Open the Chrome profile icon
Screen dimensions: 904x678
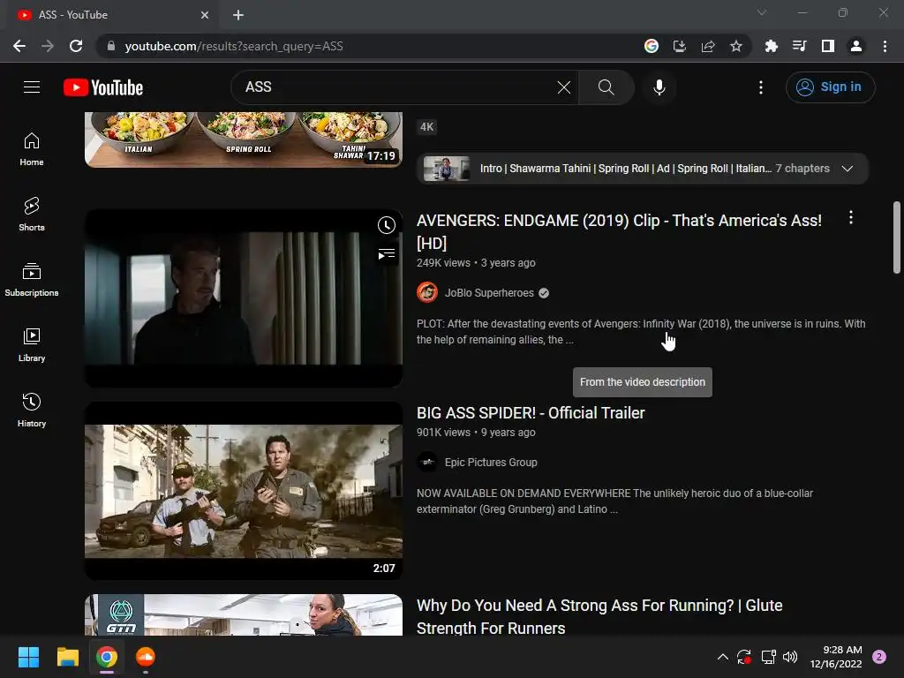point(856,46)
